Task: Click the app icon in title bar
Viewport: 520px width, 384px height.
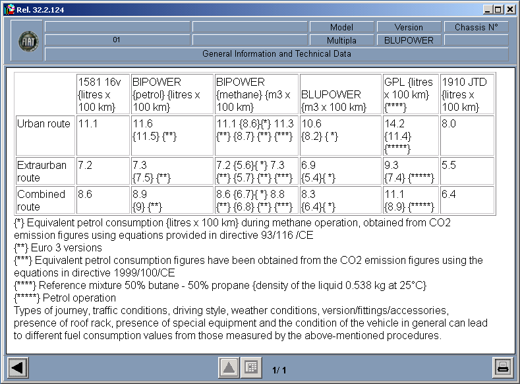Action: coord(9,9)
